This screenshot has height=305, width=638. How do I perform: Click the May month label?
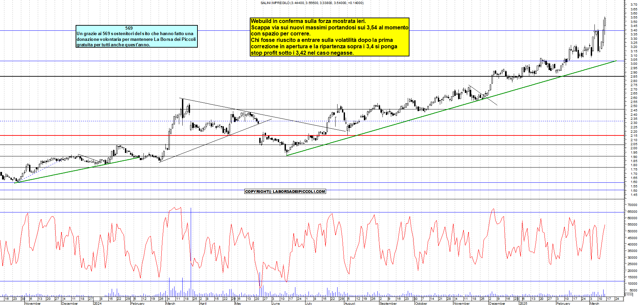pos(238,303)
